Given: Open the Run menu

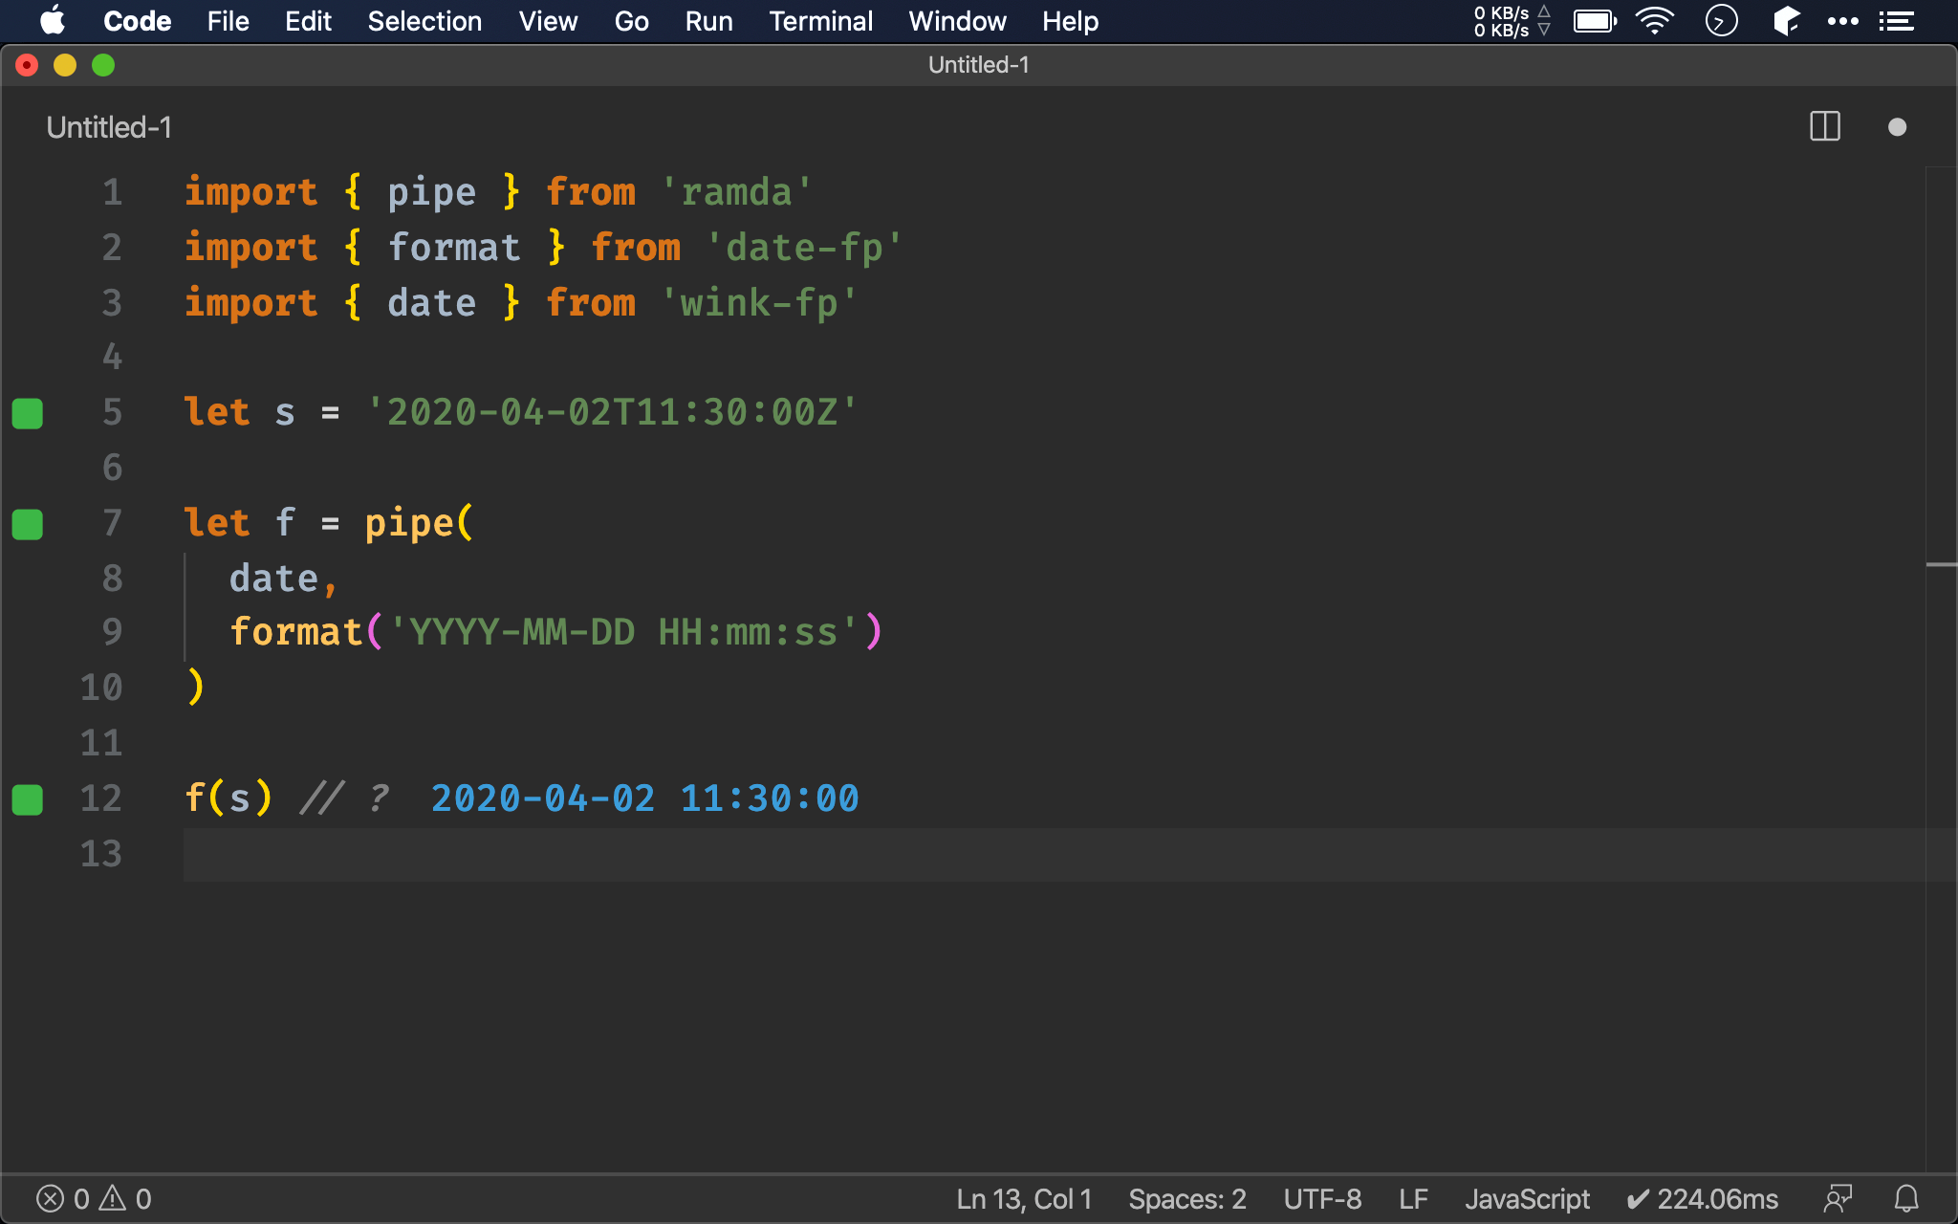Looking at the screenshot, I should 708,21.
